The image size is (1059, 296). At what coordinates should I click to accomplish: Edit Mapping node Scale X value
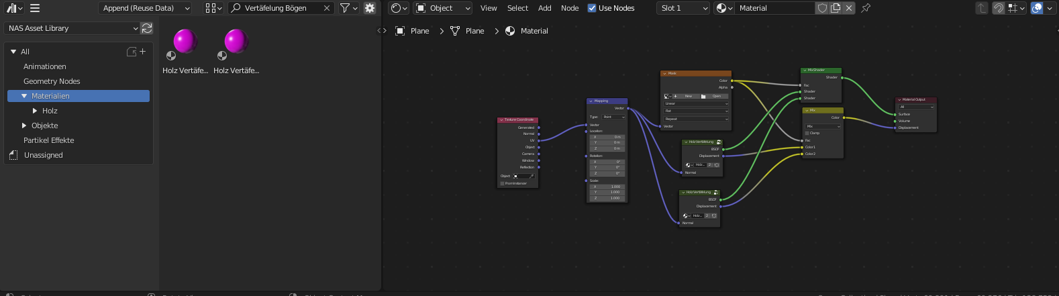pos(607,187)
